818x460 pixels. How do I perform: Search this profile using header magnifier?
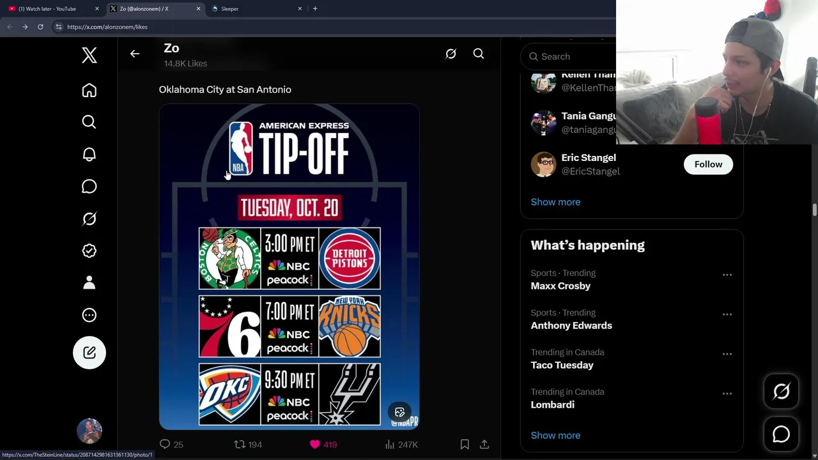coord(479,54)
